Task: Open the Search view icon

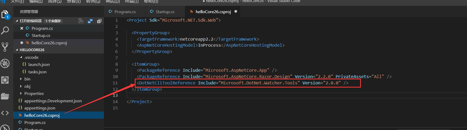Action: click(x=5, y=31)
